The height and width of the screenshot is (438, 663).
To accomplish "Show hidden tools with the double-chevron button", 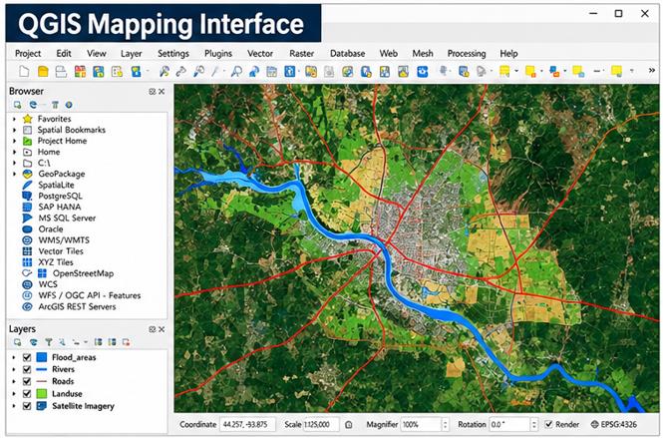I will click(x=652, y=70).
